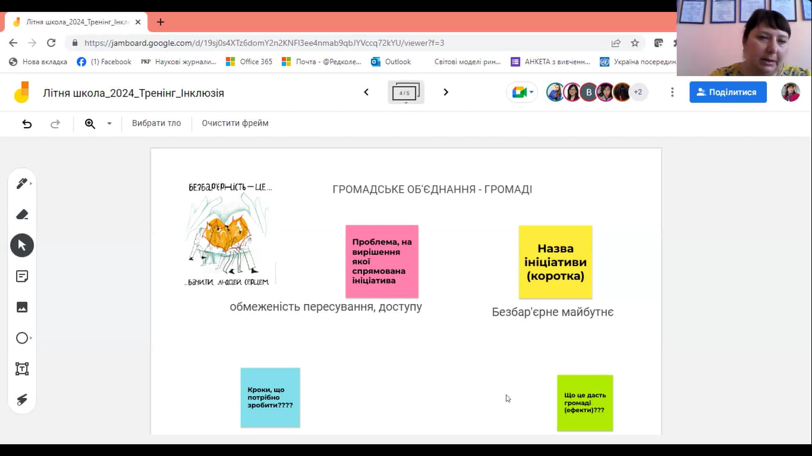Click Очистити фрейм to clear frame
The image size is (812, 456).
point(235,123)
